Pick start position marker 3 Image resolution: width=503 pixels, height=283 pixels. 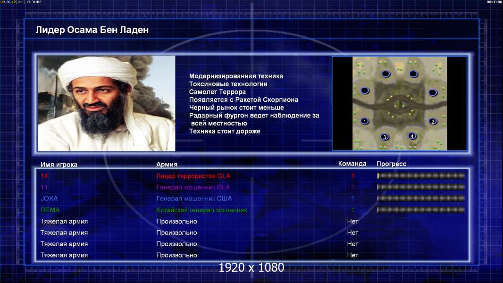point(385,137)
